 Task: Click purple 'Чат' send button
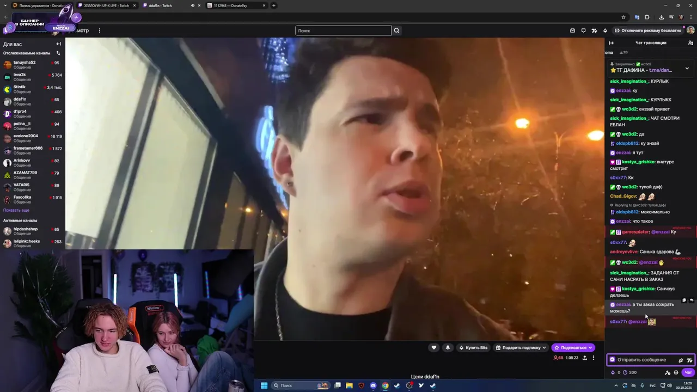(688, 372)
